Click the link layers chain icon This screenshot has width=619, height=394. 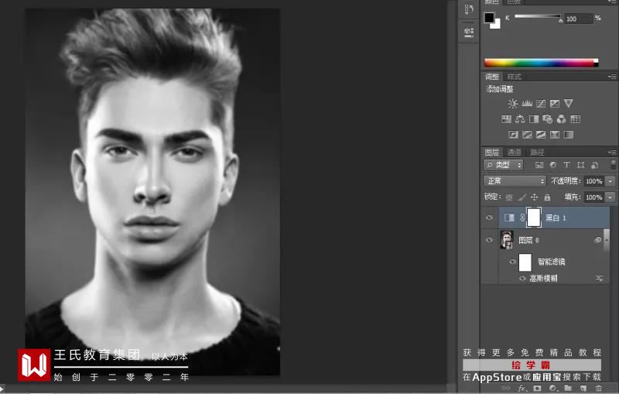506,389
